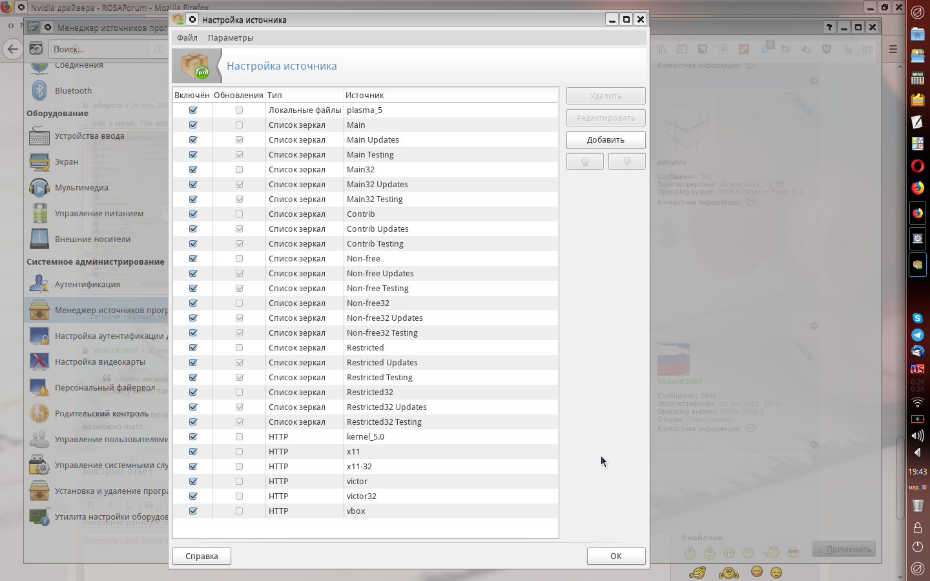Open the trash bin in the panel

pos(917,505)
